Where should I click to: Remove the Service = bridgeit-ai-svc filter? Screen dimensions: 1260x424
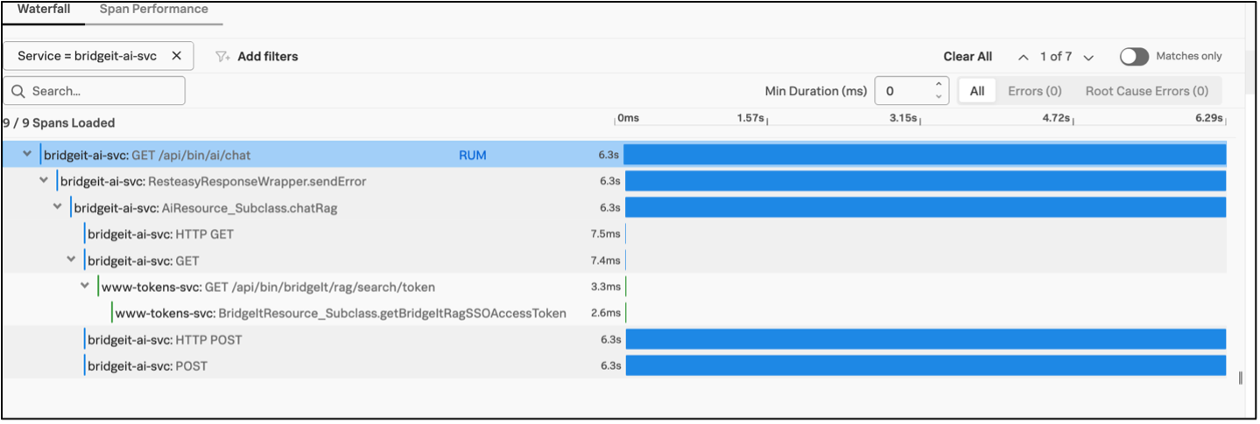(x=176, y=56)
